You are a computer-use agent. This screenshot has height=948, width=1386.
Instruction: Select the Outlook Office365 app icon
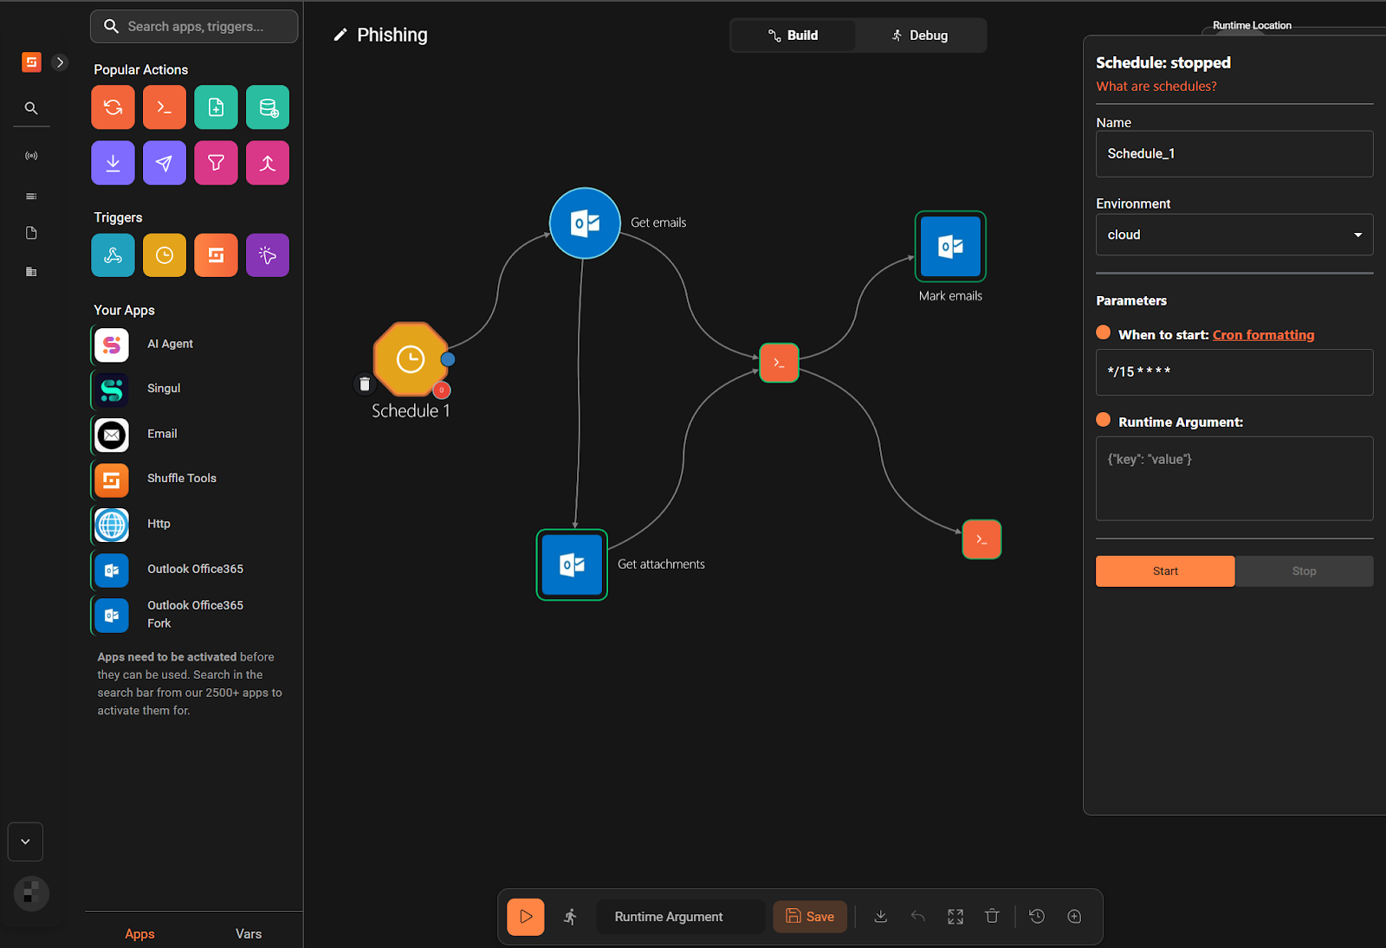coord(111,570)
